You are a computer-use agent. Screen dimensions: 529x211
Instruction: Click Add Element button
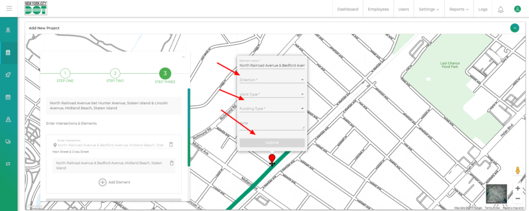114,182
